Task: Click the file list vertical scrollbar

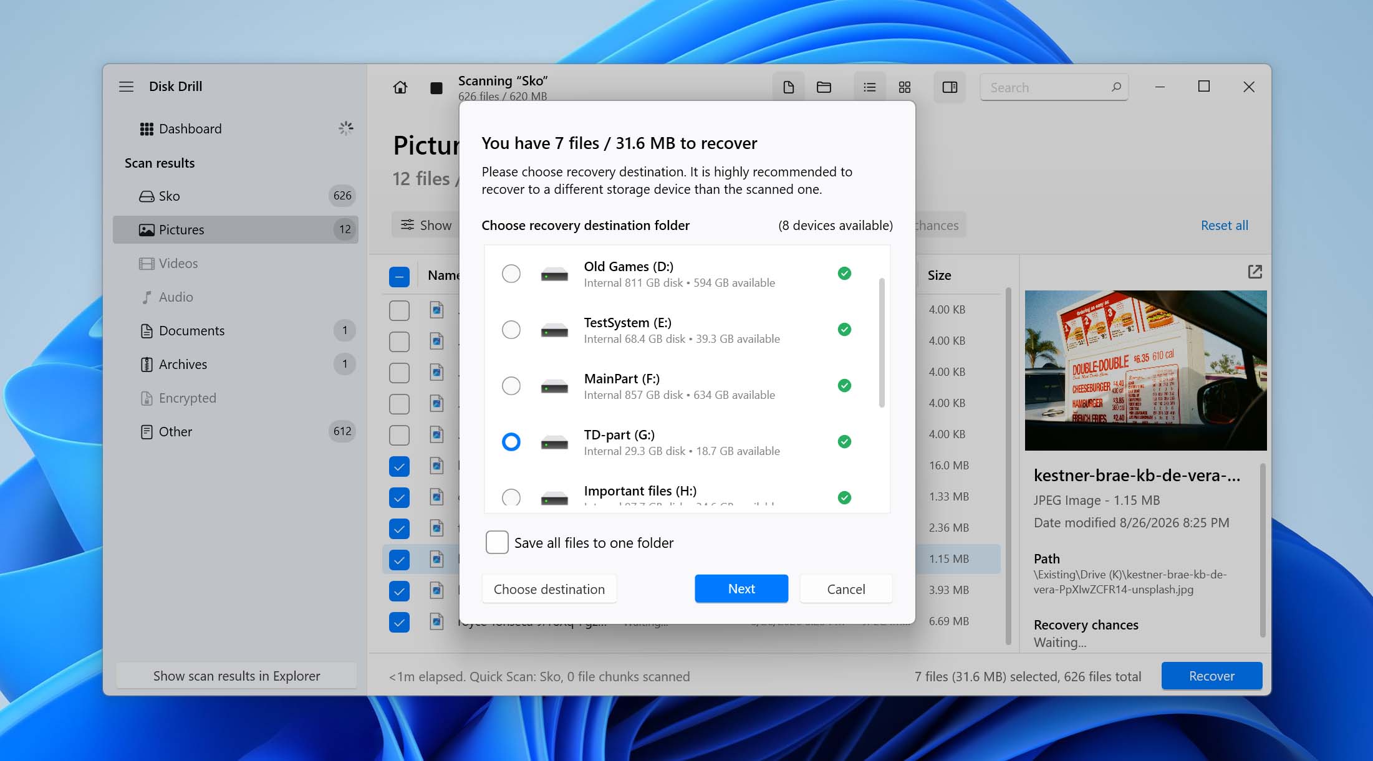Action: click(1008, 466)
